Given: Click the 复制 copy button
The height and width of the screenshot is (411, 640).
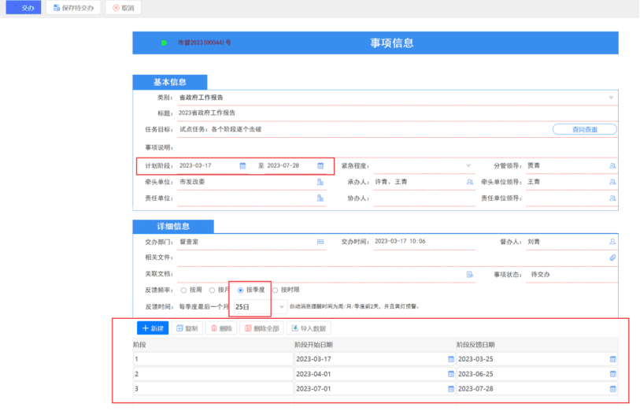Looking at the screenshot, I should (x=187, y=328).
